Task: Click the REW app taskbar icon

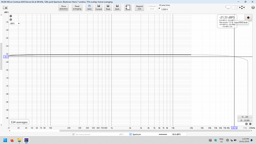Action: pyautogui.click(x=26, y=140)
